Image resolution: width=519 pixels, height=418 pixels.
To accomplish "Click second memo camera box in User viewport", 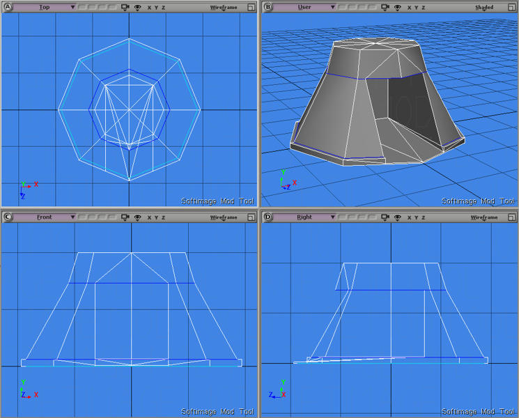I will click(x=353, y=7).
